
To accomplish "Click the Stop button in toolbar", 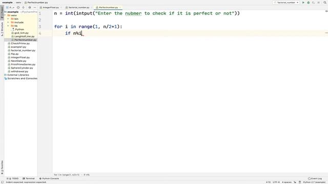I will pyautogui.click(x=318, y=3).
